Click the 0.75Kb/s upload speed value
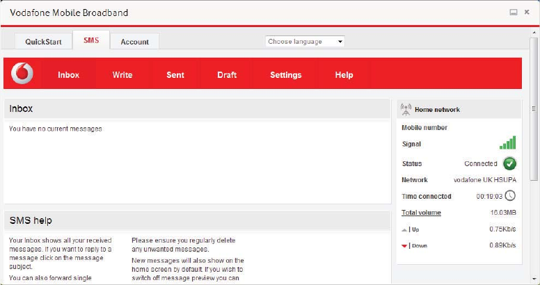Image resolution: width=540 pixels, height=285 pixels. (502, 229)
